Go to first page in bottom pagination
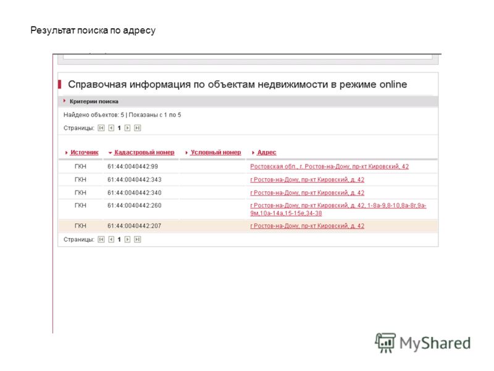 [x=101, y=239]
